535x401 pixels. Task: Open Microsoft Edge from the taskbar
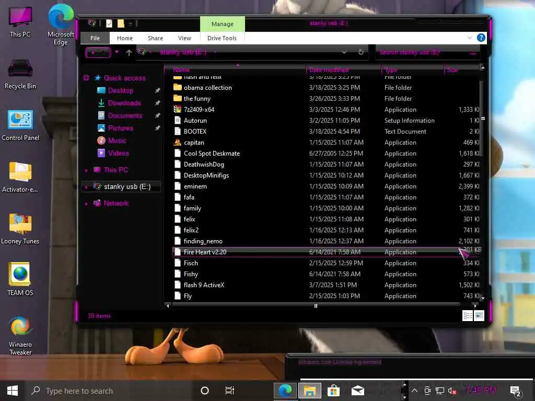(x=285, y=391)
